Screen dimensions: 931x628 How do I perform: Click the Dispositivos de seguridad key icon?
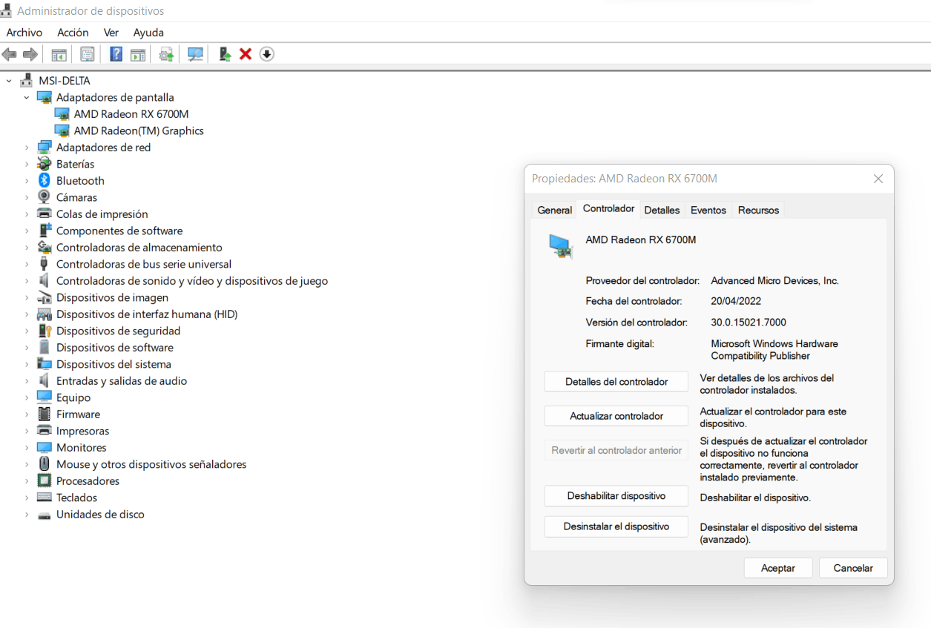coord(45,331)
